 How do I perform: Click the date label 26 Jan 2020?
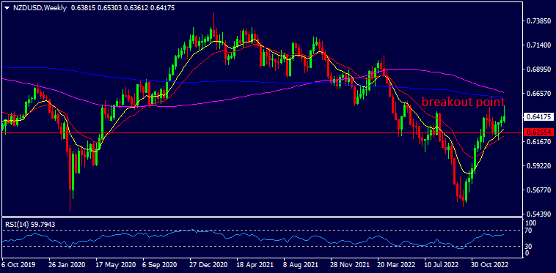tap(67, 264)
